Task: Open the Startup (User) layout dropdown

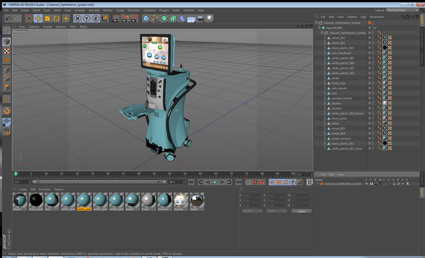Action: 403,10
